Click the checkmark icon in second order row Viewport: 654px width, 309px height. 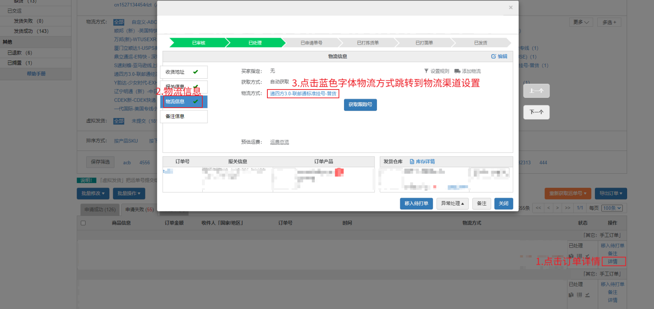(587, 295)
